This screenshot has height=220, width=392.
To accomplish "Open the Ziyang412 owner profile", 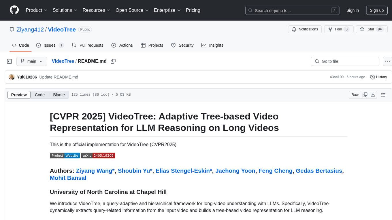I will pyautogui.click(x=30, y=29).
